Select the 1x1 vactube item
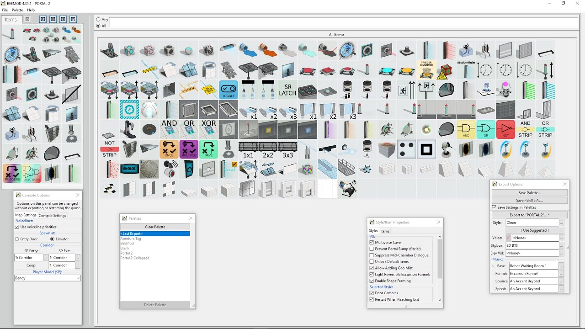Screen dimensions: 585x329 click(248, 149)
